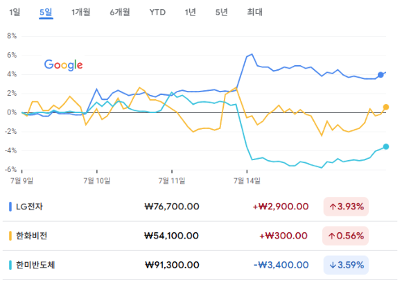
Task: Click the -₩3,400.00 change value
Action: click(281, 265)
